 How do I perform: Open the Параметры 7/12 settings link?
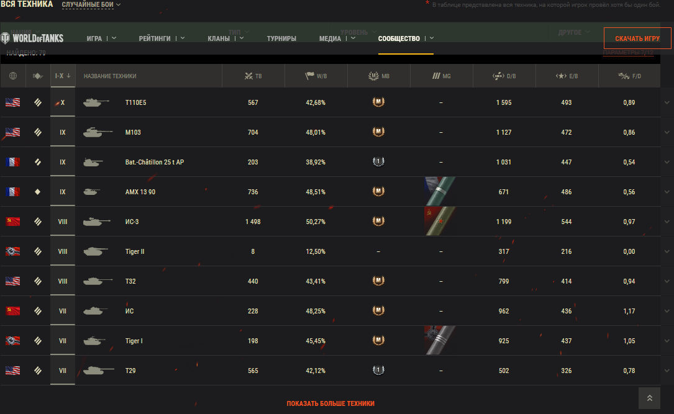pyautogui.click(x=629, y=52)
